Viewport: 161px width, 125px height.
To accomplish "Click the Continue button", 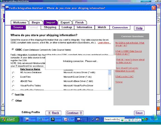I will click(75, 113).
